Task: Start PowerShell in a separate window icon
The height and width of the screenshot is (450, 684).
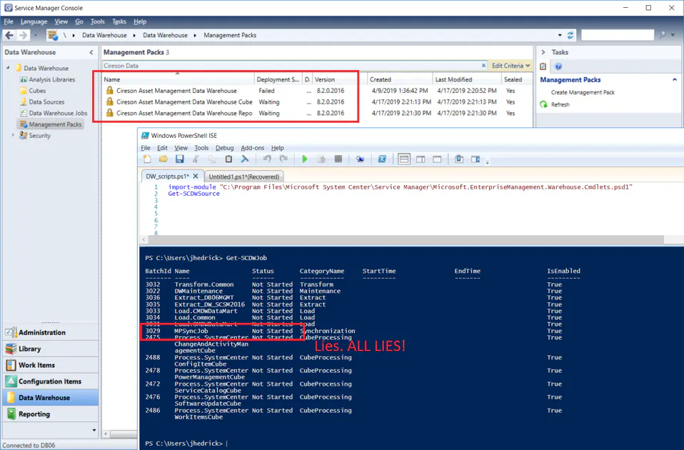Action: coord(382,159)
